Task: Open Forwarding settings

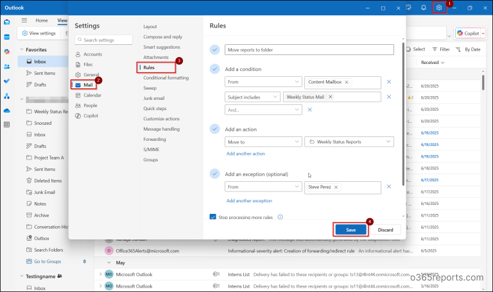Action: click(154, 139)
